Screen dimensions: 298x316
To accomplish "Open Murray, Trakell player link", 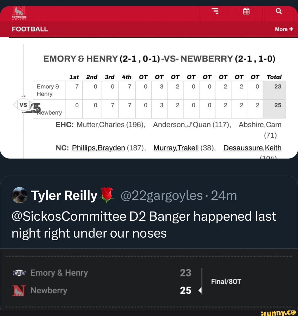I will click(x=176, y=148).
